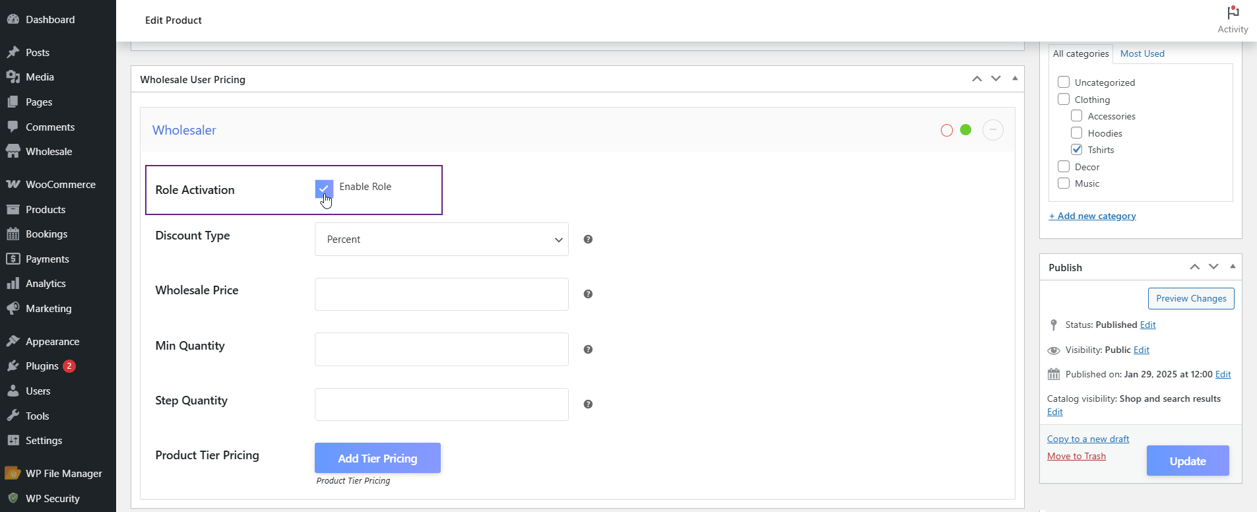
Task: Click the WP File Manager folder icon
Action: click(13, 473)
